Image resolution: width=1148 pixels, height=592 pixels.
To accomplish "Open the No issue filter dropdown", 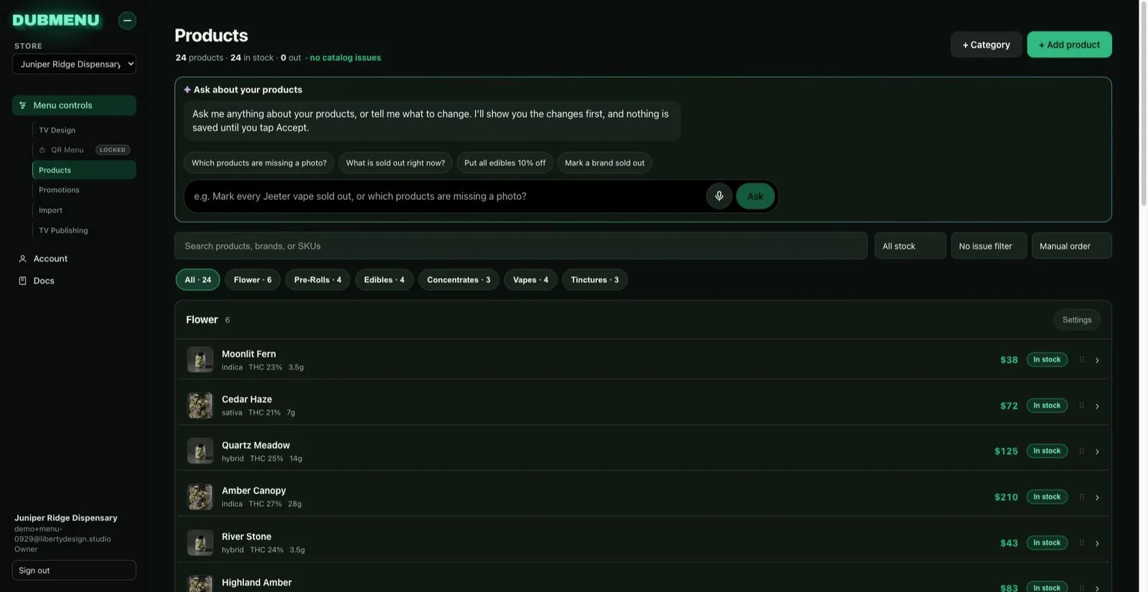I will (989, 246).
